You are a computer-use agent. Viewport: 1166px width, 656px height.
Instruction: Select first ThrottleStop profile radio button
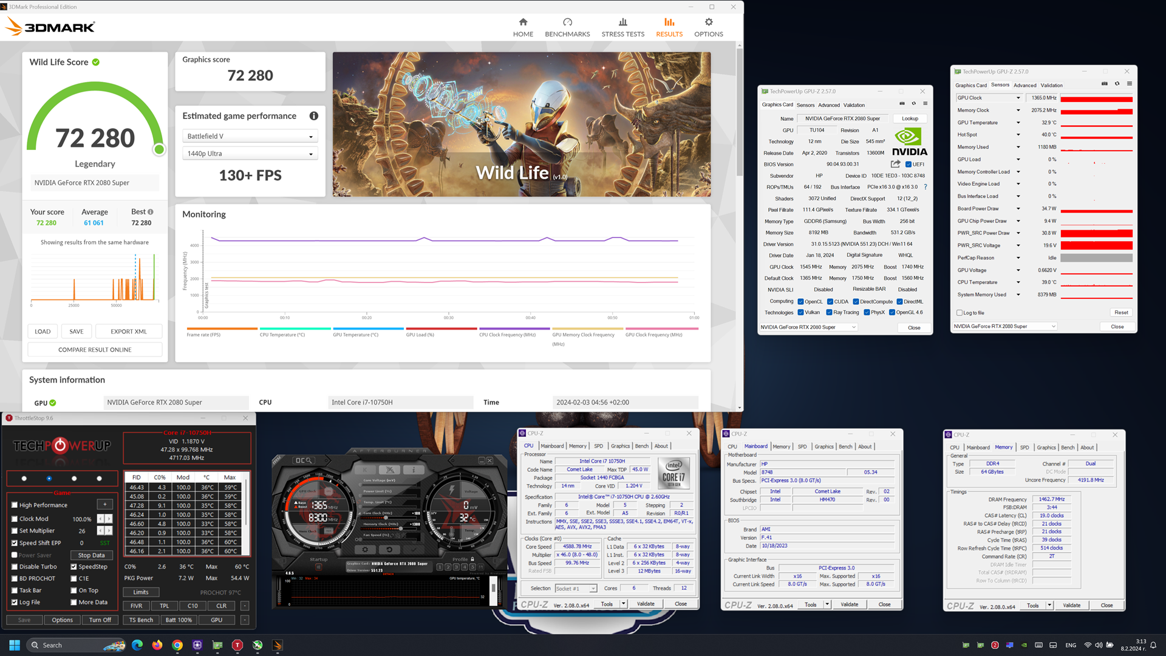(24, 479)
